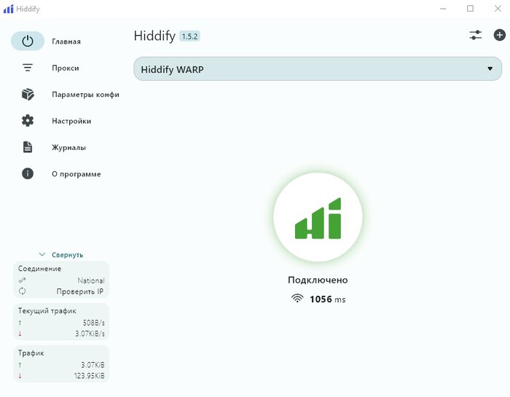The width and height of the screenshot is (510, 397).
Task: Click the О программе info icon
Action: tap(28, 173)
